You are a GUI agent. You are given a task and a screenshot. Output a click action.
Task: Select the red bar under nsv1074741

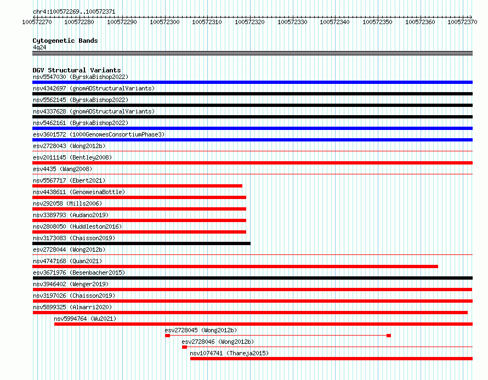pyautogui.click(x=331, y=359)
